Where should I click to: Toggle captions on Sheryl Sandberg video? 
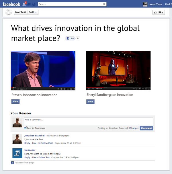(x=134, y=89)
